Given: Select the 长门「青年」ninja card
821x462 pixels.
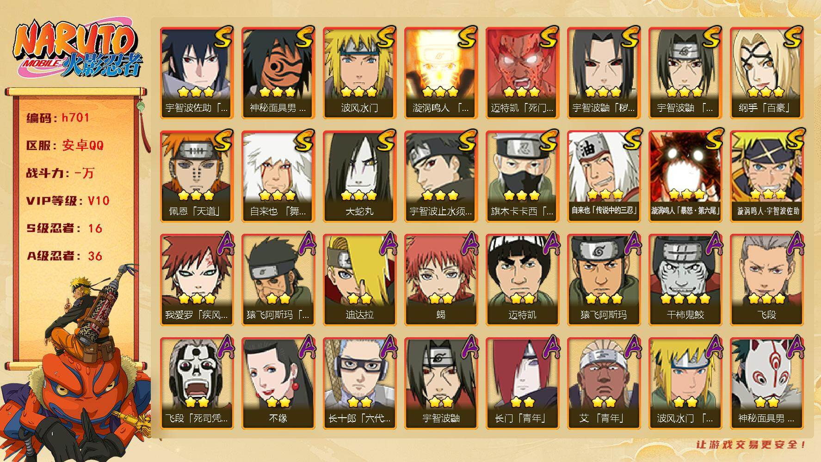Looking at the screenshot, I should click(522, 383).
